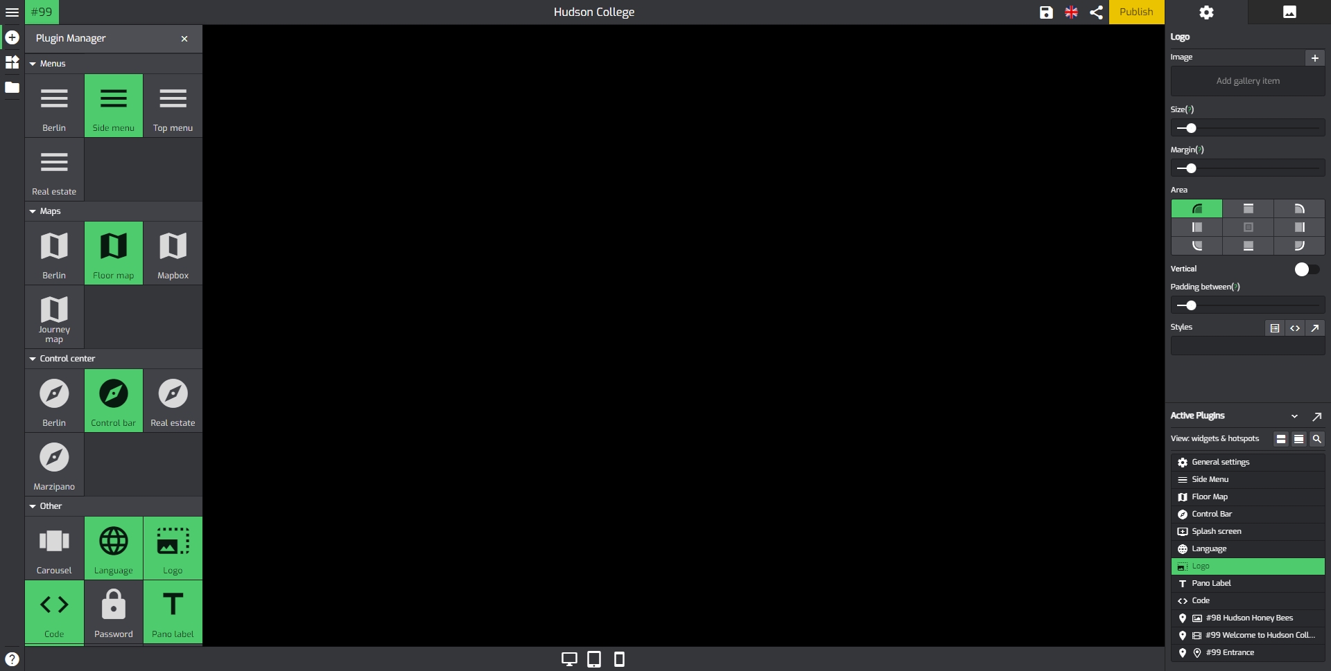Viewport: 1331px width, 671px height.
Task: Toggle the Side menu plugin tile
Action: click(114, 106)
